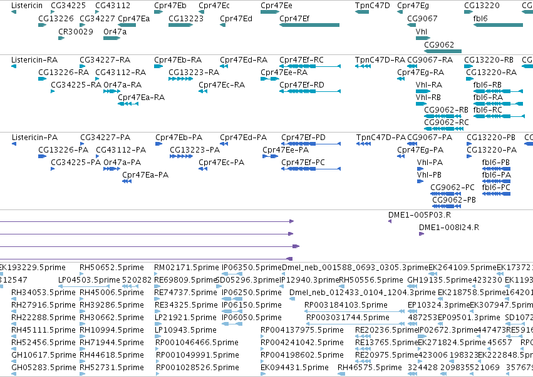Select the DME1-005P03.R feature label

tap(420, 215)
